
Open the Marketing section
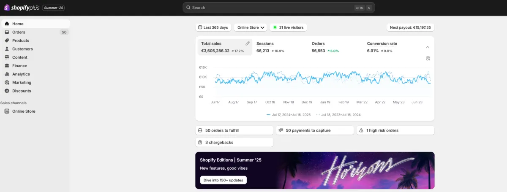click(x=35, y=83)
